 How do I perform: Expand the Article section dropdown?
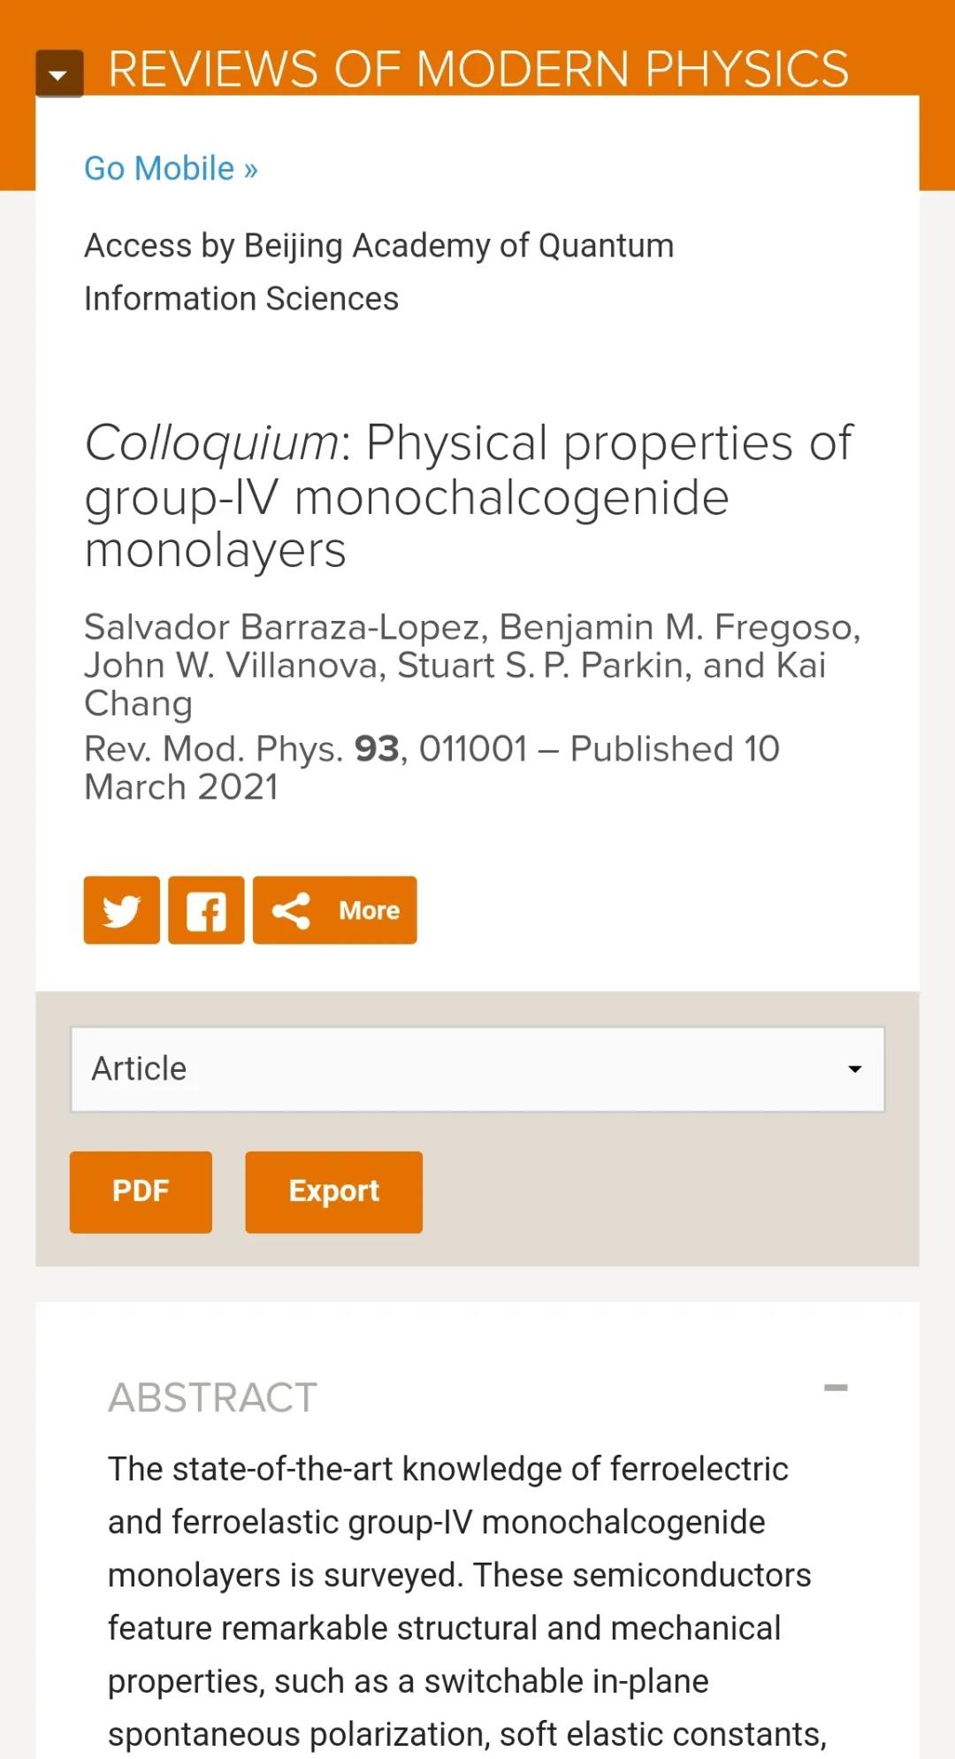[477, 1068]
